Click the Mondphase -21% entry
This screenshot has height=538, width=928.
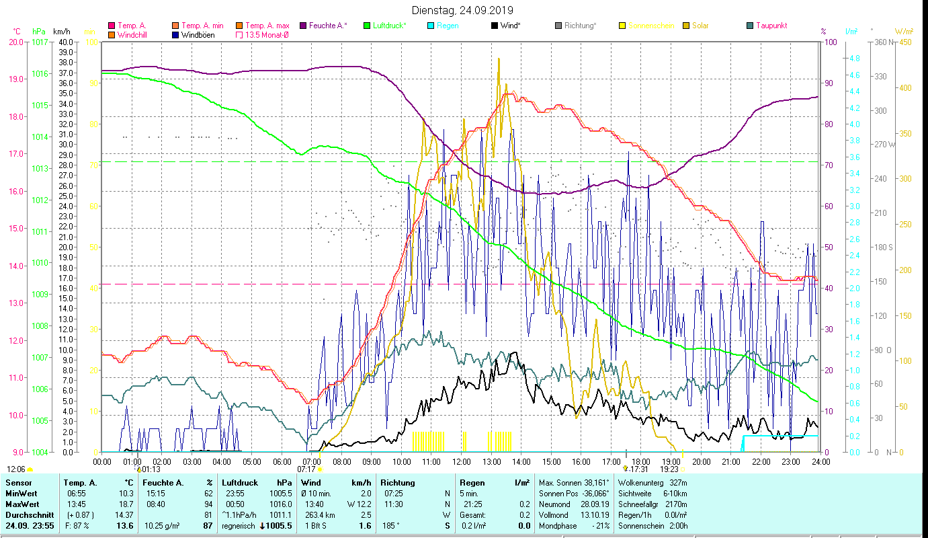[x=575, y=526]
